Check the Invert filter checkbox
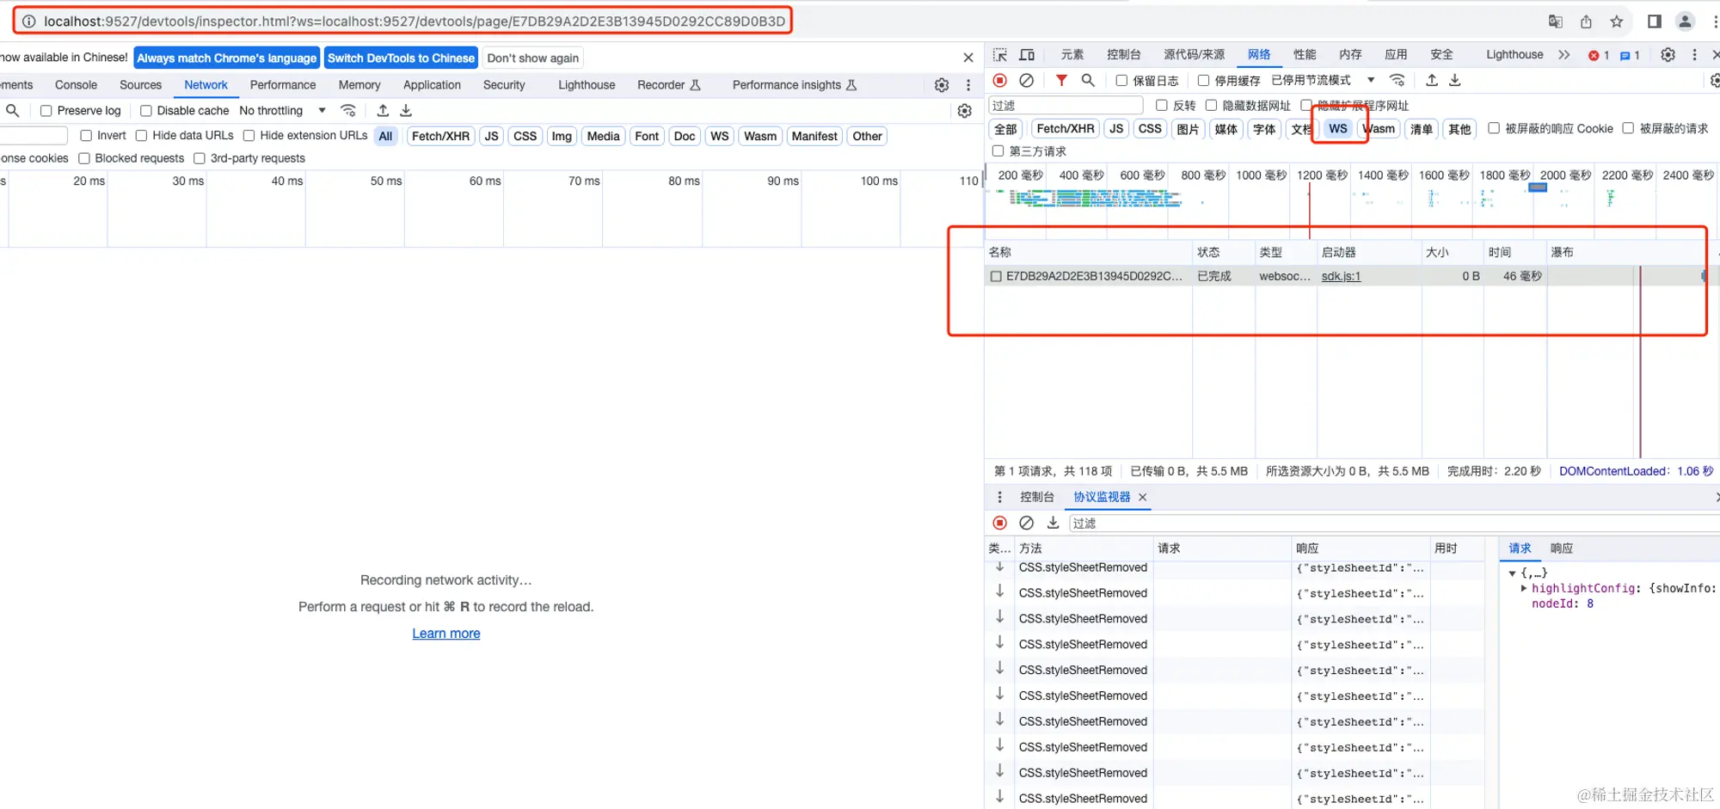 point(86,136)
